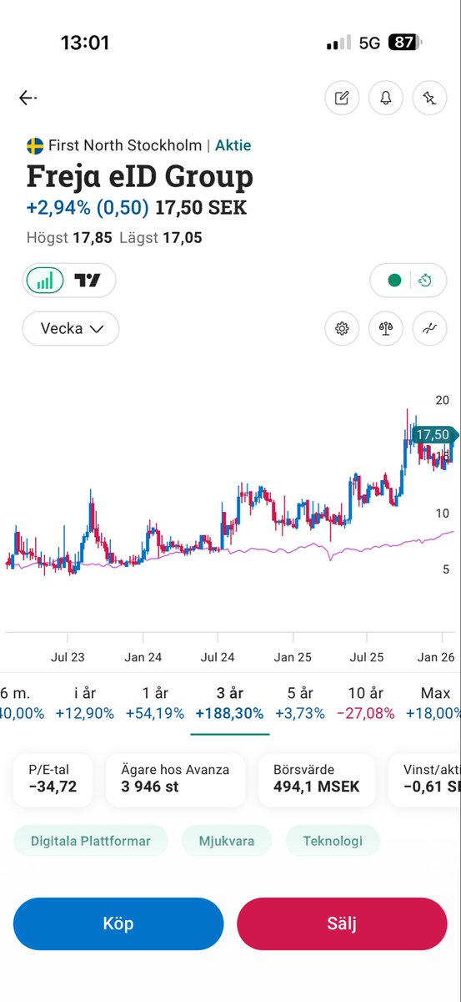
Task: Tap First North Stockholm market text
Action: tap(125, 145)
